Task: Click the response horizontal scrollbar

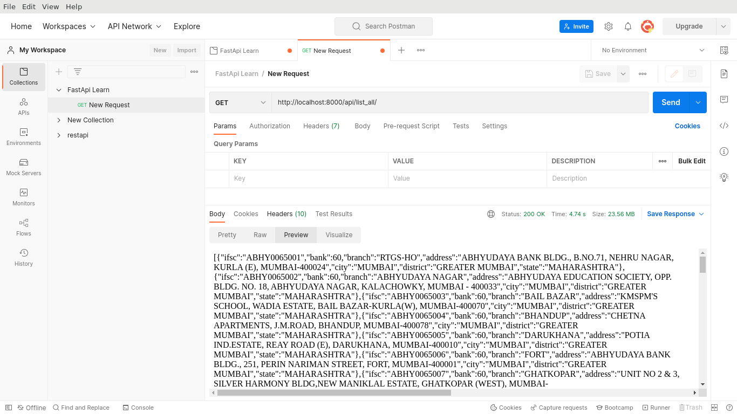Action: click(334, 392)
